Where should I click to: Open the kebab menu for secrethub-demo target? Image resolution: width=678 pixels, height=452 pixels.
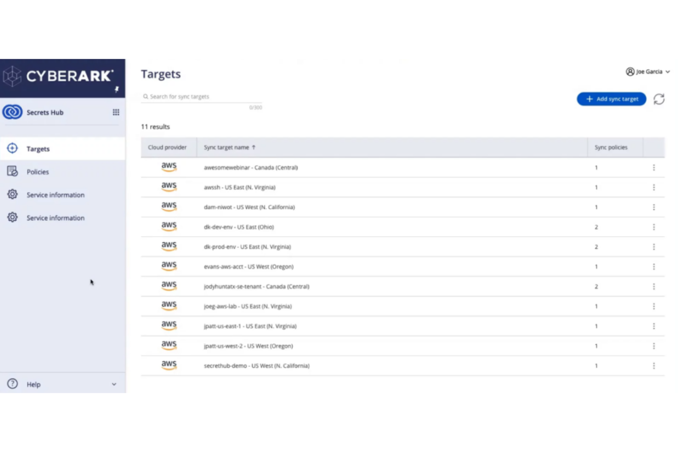pos(654,365)
